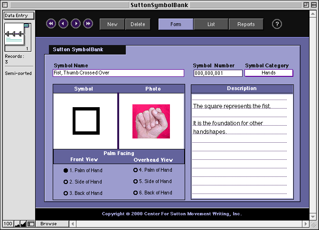
Task: Select 5. Side of Hand overhead view
Action: click(x=152, y=181)
